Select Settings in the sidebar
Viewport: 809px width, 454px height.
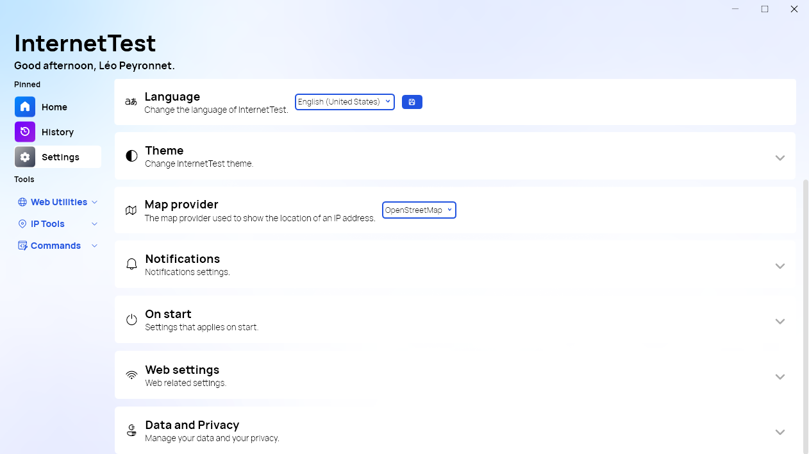(x=58, y=156)
